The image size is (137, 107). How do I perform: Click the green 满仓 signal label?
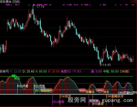point(17,78)
